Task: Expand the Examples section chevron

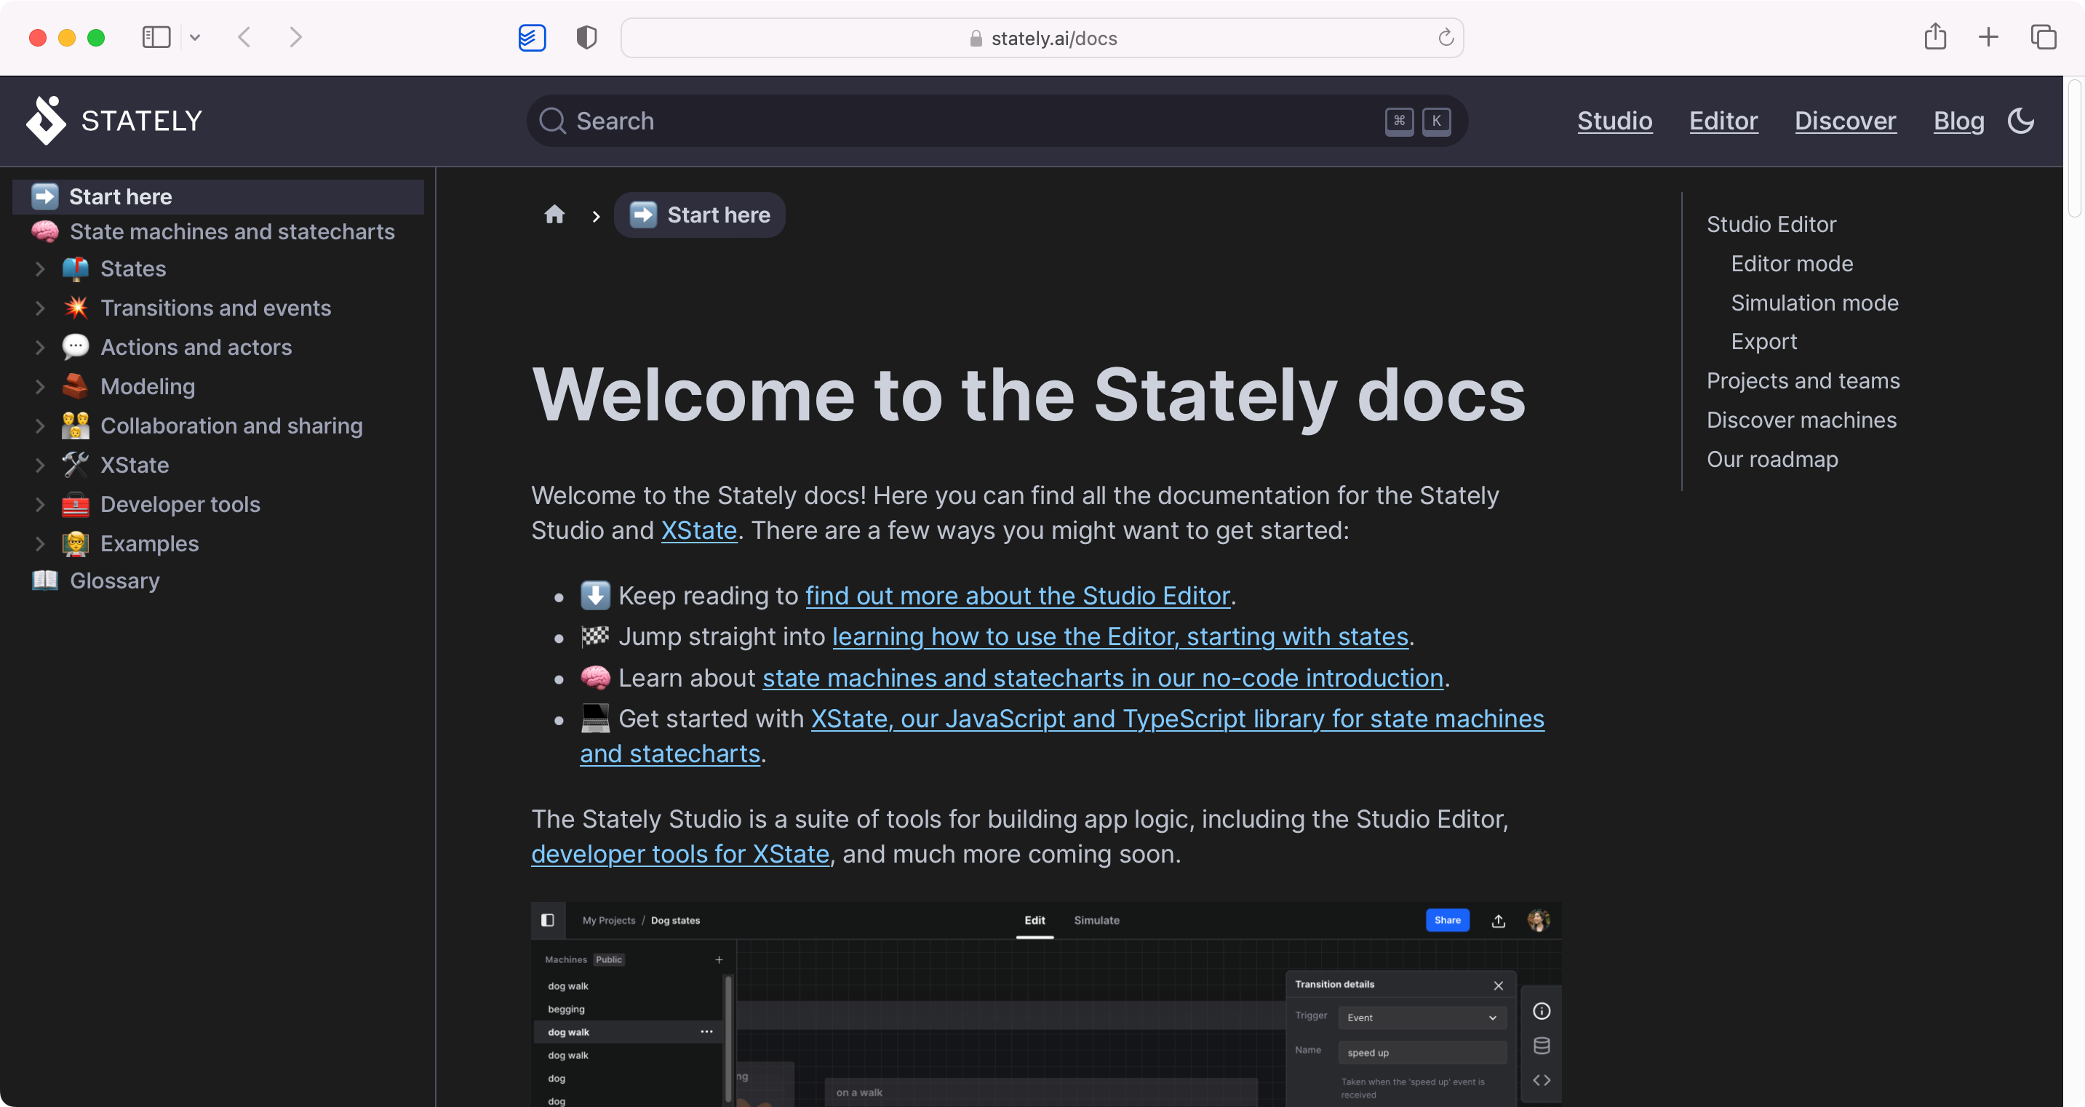Action: coord(39,544)
